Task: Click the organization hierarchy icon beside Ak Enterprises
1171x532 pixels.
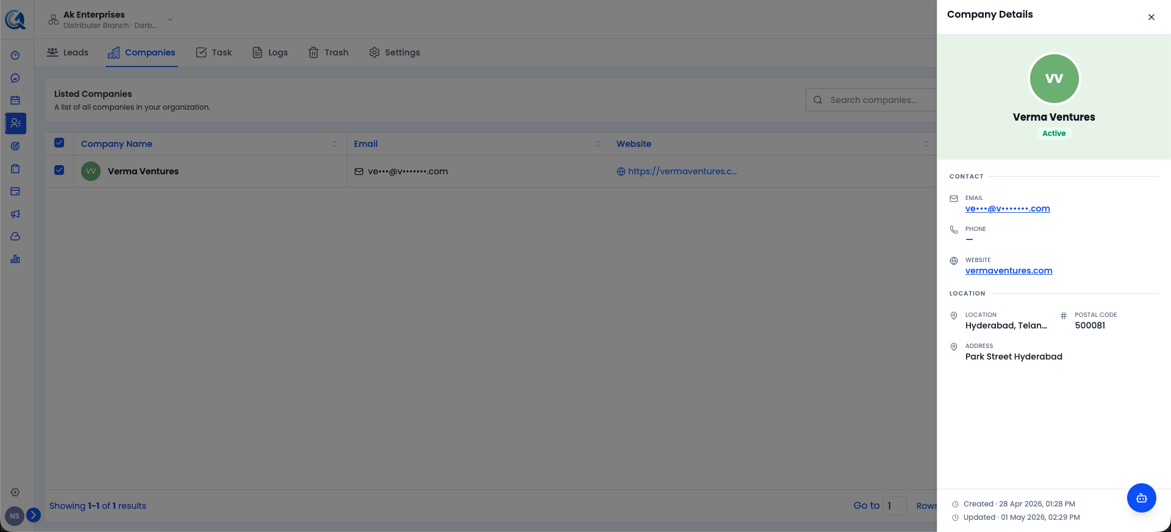Action: click(54, 20)
